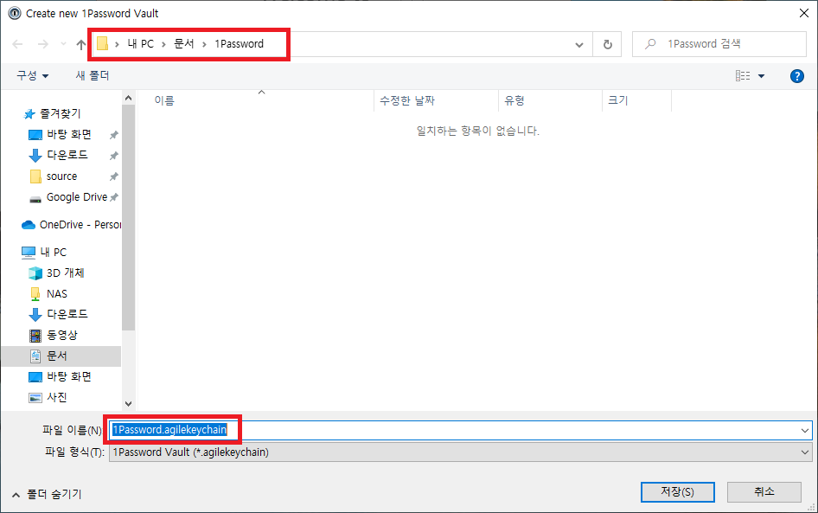Click the navigation pane scrollbar down arrow
The image size is (818, 513).
pos(128,404)
